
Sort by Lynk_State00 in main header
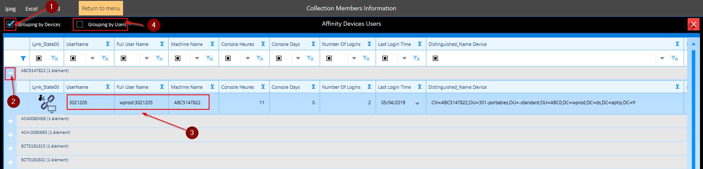pyautogui.click(x=46, y=44)
